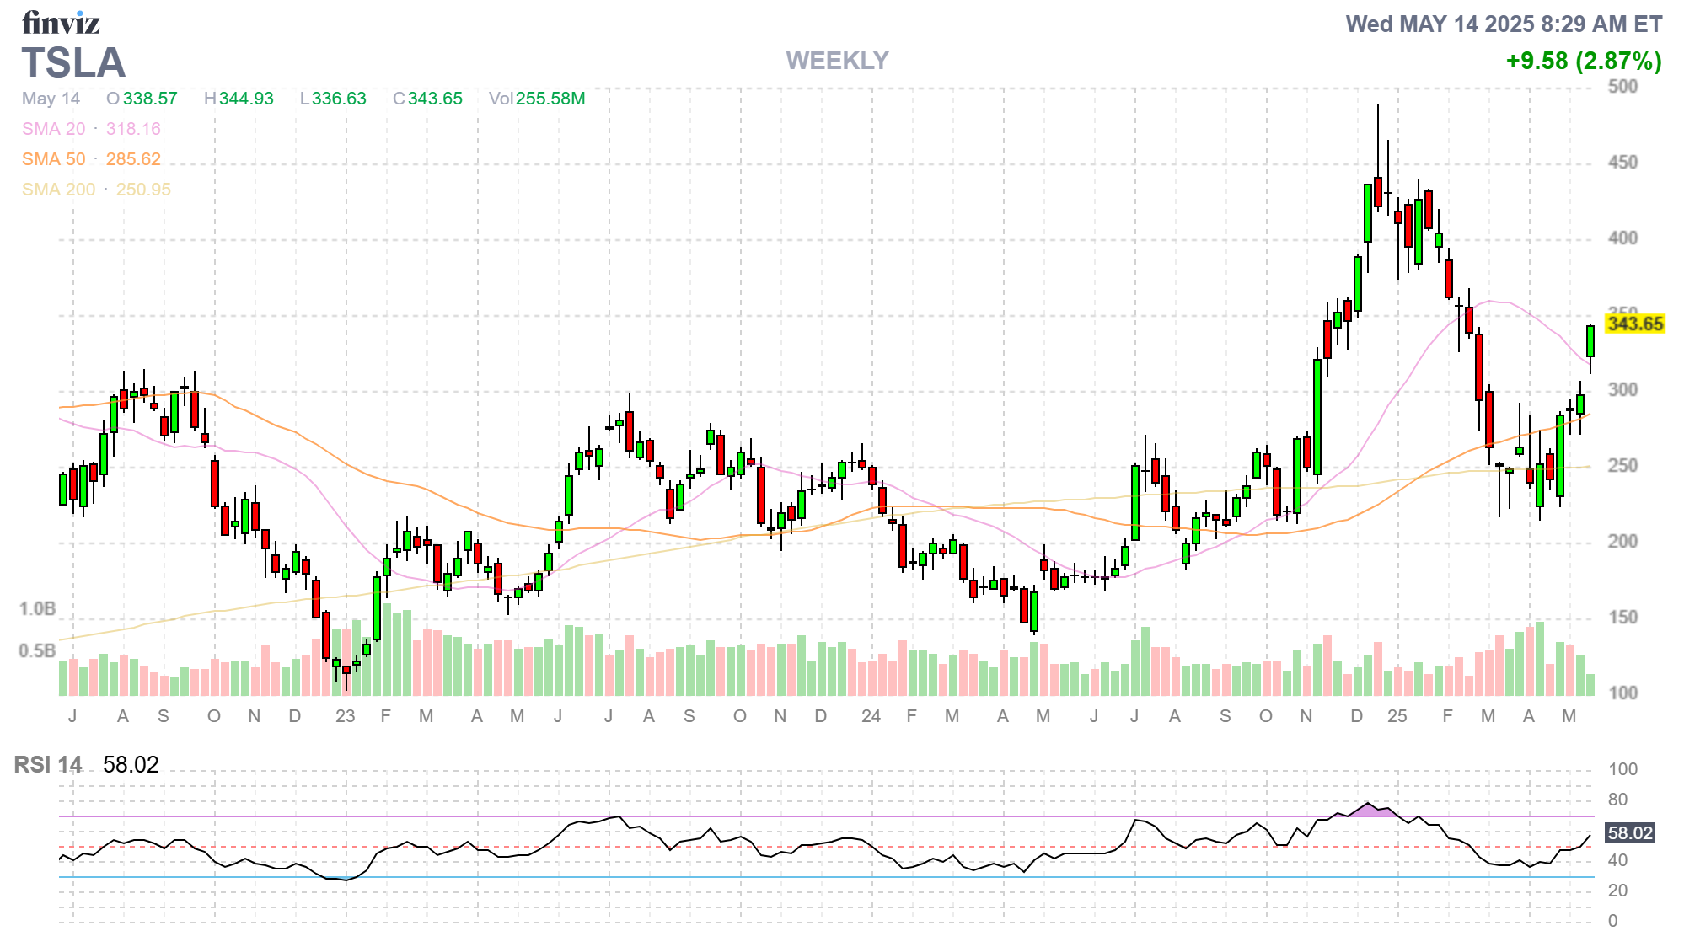Screen dimensions: 1684x947
Task: Click the Vol 255.58M readout
Action: click(537, 99)
